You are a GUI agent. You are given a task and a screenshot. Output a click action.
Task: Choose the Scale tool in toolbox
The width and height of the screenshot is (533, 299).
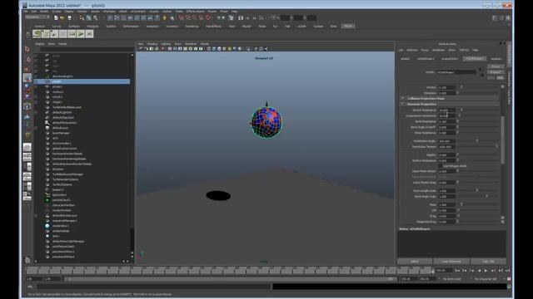click(27, 96)
